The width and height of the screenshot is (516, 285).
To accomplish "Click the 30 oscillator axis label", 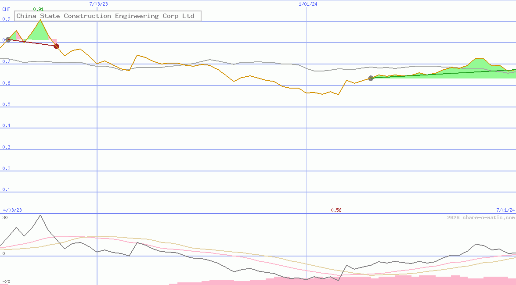I will [5, 217].
